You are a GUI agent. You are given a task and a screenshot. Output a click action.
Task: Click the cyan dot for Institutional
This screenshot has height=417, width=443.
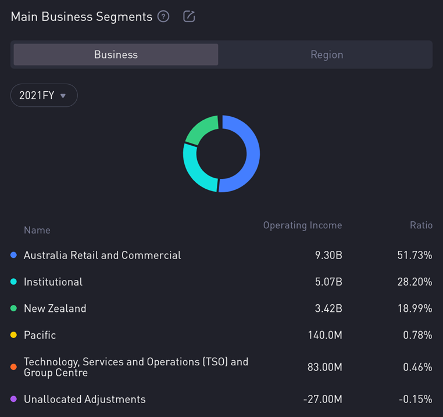click(14, 282)
